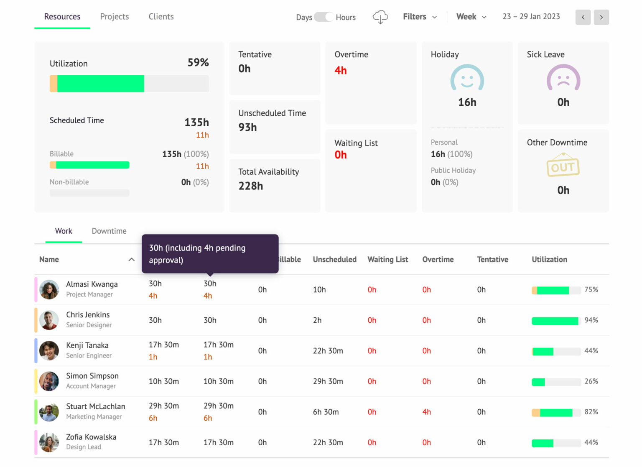Open the Filters dropdown

(x=419, y=17)
